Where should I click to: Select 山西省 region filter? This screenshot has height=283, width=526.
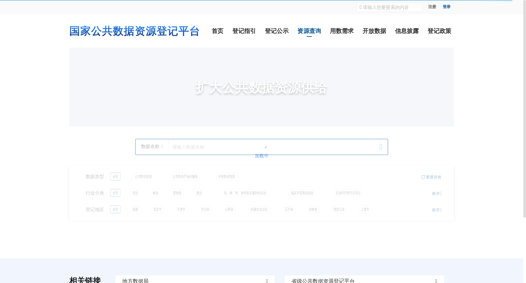[229, 209]
